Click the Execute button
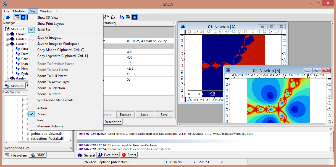The image size is (336, 167). click(125, 115)
